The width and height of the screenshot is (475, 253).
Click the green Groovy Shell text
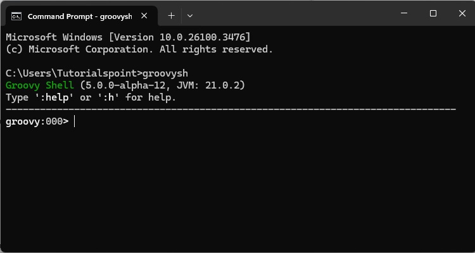40,85
